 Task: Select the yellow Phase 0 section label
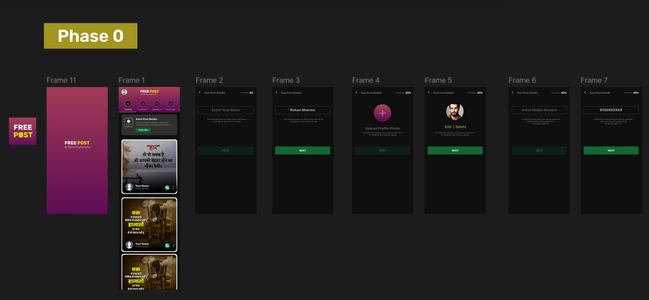pos(91,36)
